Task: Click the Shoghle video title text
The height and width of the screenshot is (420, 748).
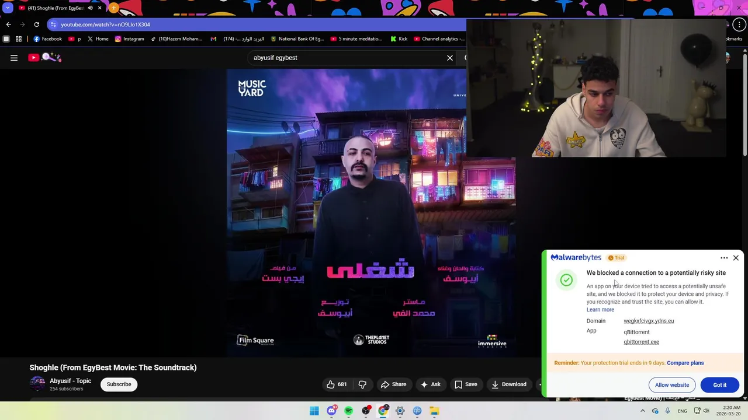Action: point(113,367)
